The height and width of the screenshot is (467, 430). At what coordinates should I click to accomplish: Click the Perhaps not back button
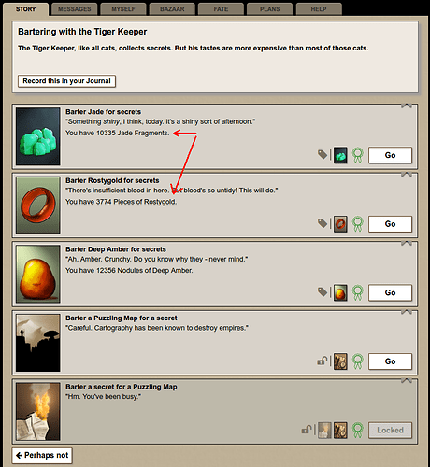42,455
